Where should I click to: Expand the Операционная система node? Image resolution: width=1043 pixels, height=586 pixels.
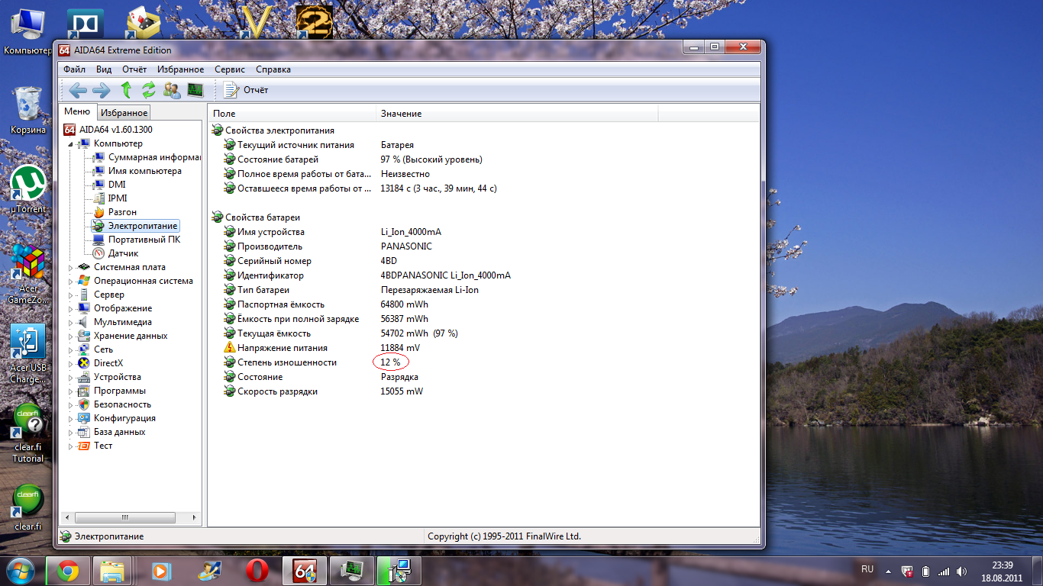71,282
